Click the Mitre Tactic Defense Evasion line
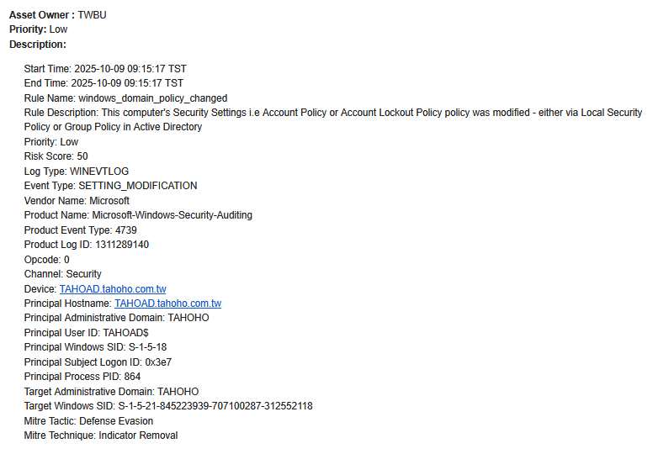 coord(88,421)
